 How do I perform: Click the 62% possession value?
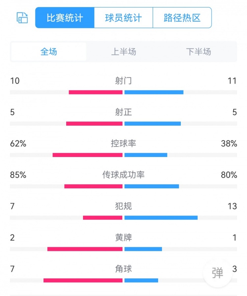18,144
